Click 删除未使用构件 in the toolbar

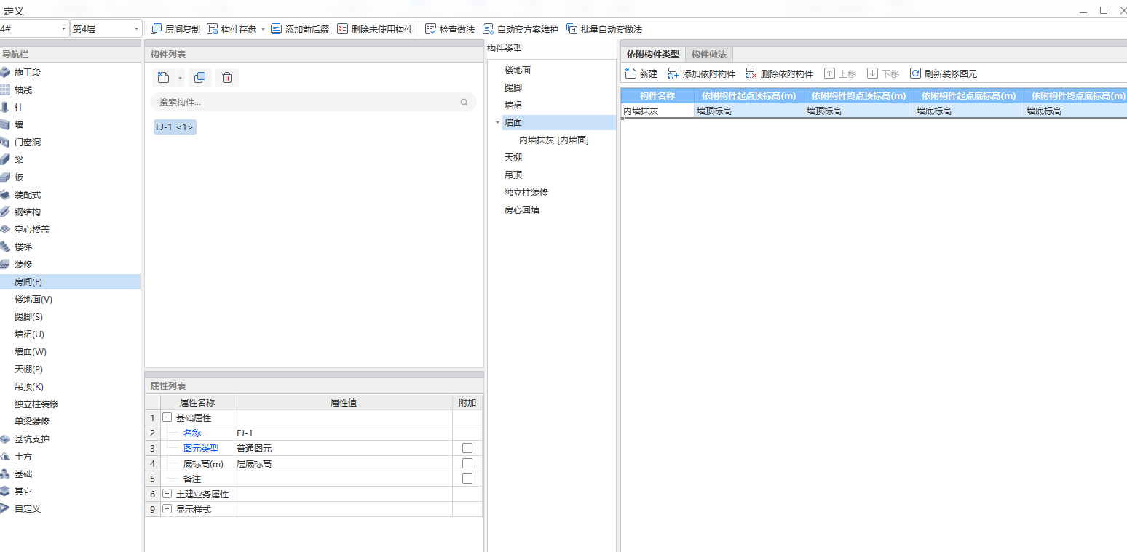(374, 29)
